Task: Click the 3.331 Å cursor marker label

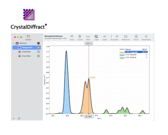Action: click(88, 43)
